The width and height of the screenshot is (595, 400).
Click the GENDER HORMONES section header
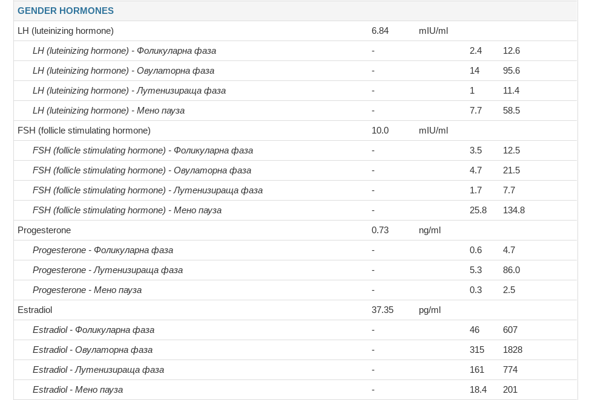pyautogui.click(x=65, y=11)
